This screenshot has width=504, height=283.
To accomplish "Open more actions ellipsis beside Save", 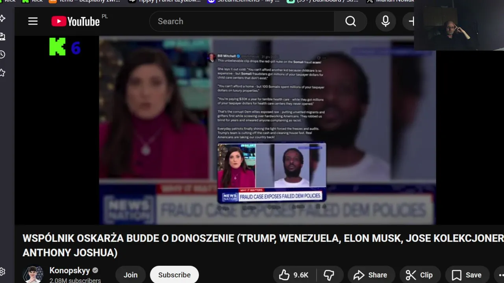I will (x=500, y=275).
